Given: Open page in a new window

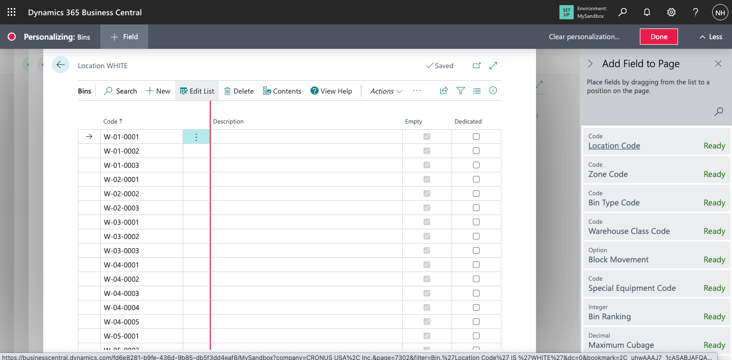Looking at the screenshot, I should coord(476,66).
